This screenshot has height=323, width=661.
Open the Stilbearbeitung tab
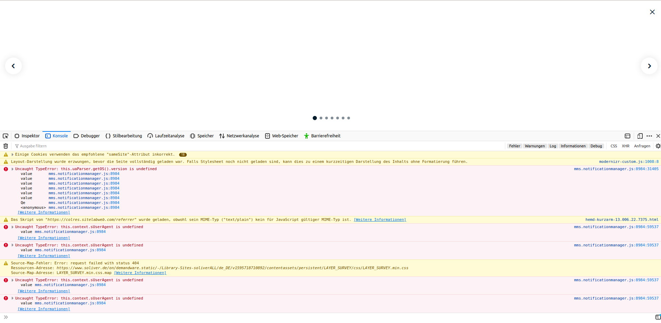[x=124, y=136]
